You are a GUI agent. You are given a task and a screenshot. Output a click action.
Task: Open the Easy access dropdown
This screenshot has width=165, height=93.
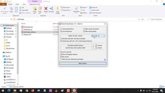pos(66,10)
